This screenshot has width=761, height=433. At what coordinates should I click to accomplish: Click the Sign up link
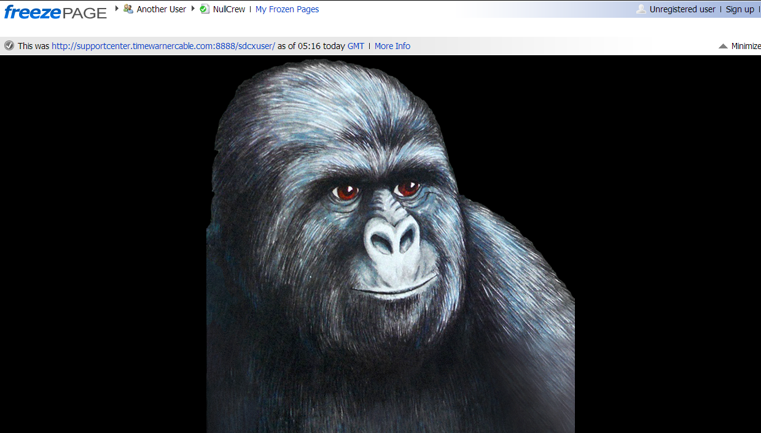click(x=740, y=9)
